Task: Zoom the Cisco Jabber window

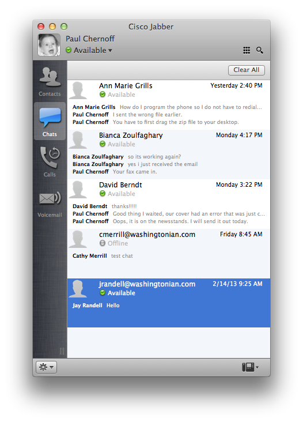Action: coord(64,27)
